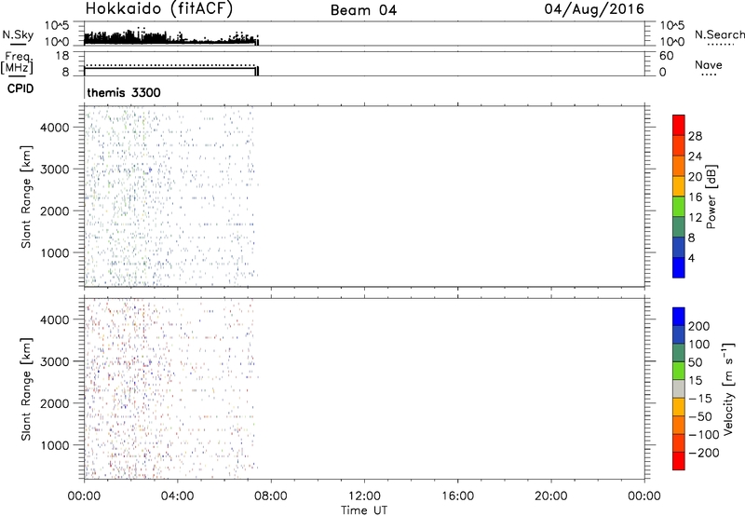Click the '16' tick on the Power colorbar
Screen dimensions: 745x516
pos(695,197)
